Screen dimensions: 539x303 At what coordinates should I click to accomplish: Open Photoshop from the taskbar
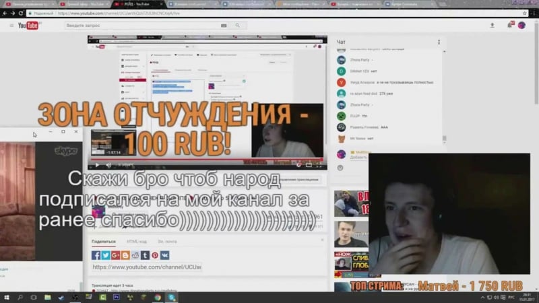[116, 298]
